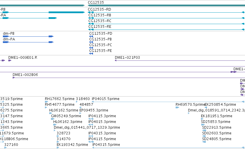Select EST label IP04015.3prime
Image resolution: width=245 pixels, height=149 pixels.
(x=102, y=122)
